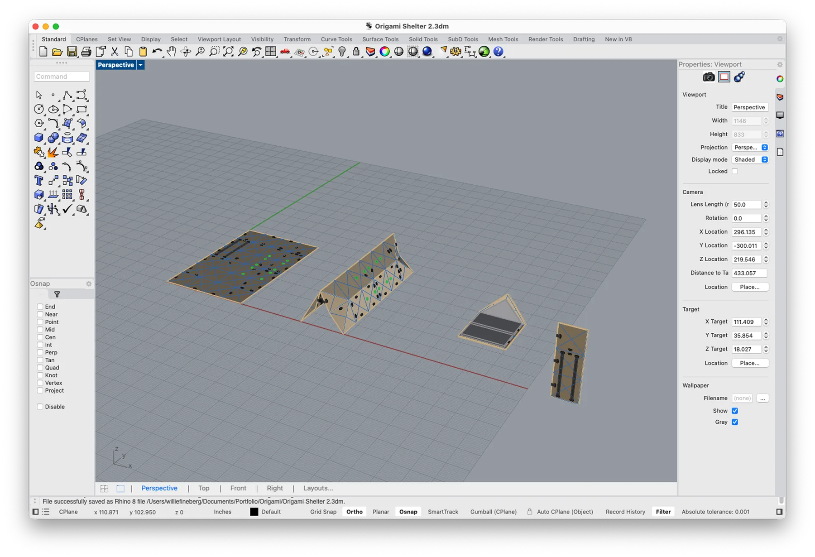Check the Perp osnap option
The width and height of the screenshot is (815, 557).
pos(40,352)
